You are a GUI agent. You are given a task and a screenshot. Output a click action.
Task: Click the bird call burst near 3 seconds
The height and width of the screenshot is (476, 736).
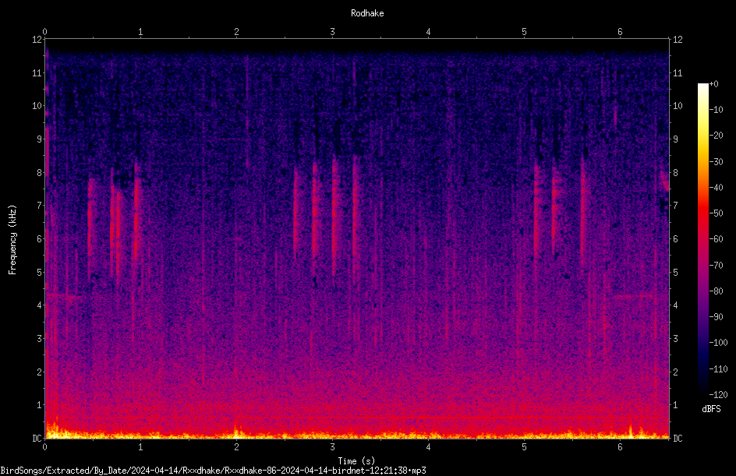pos(334,216)
